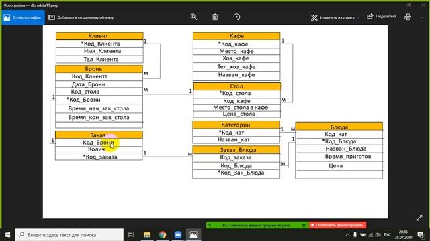This screenshot has height=241, width=430.
Task: Click the *Код_Блюда field in Блюда
Action: (339, 141)
